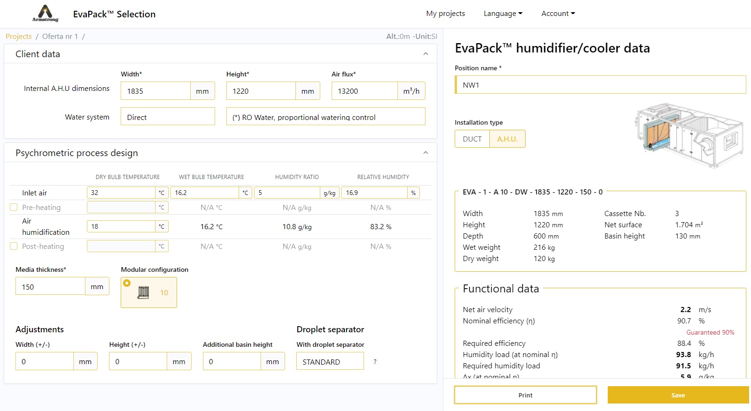The width and height of the screenshot is (751, 411).
Task: Open My projects page
Action: [445, 14]
